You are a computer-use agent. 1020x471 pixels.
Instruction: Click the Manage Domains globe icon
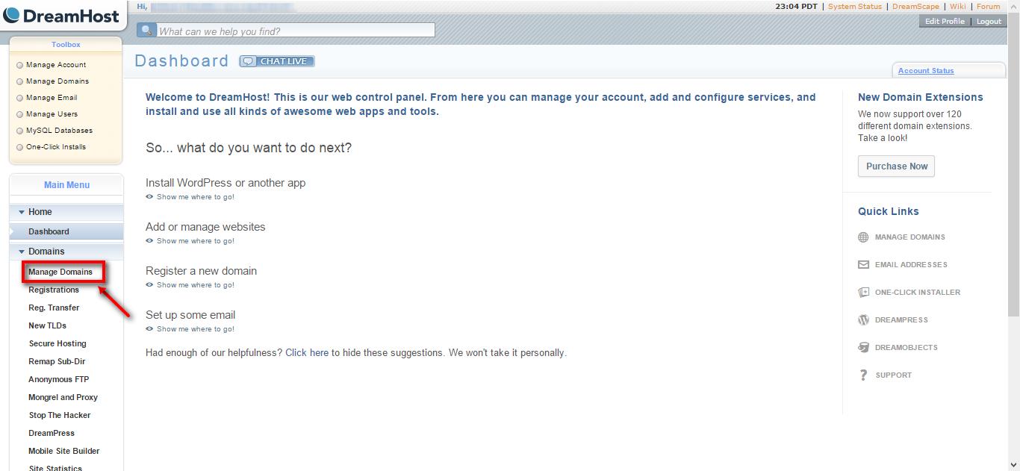[x=863, y=237]
